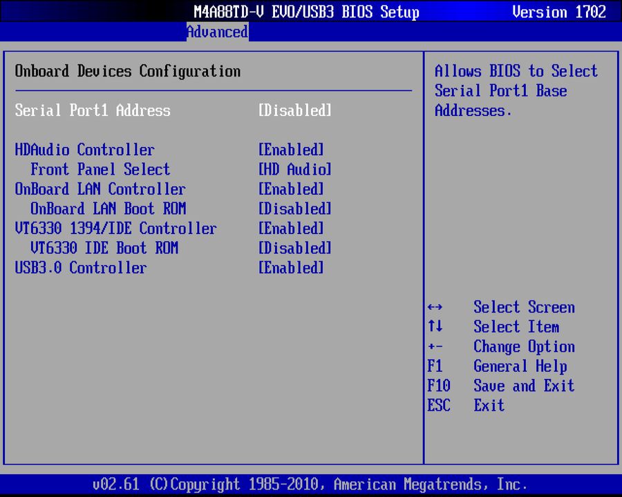Click the [Disabled] value for Serial Port1

[294, 110]
